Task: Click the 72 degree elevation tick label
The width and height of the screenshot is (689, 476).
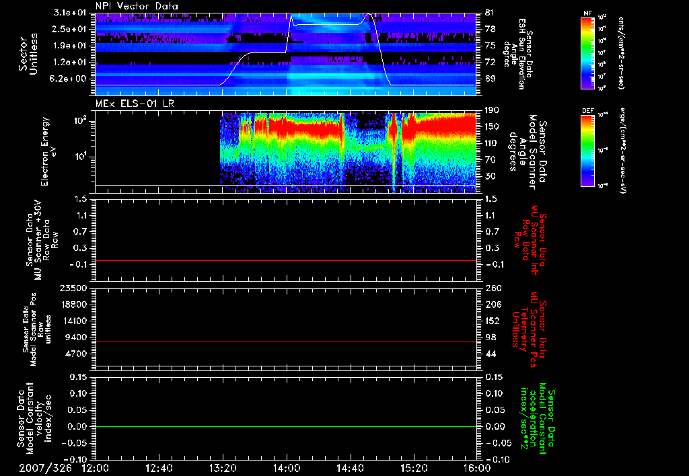Action: pyautogui.click(x=490, y=63)
